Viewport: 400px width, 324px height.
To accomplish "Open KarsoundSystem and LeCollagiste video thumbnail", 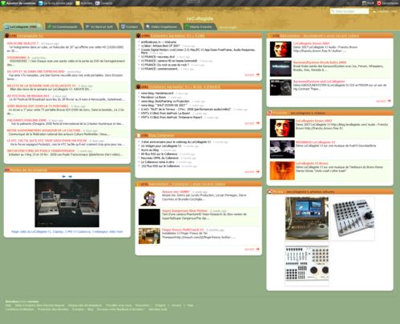I will (281, 87).
